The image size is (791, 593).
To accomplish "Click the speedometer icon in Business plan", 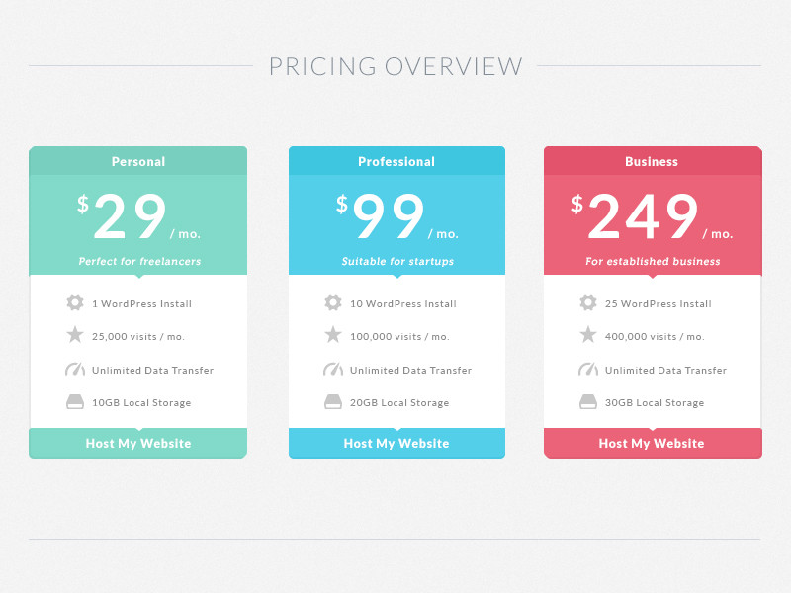I will pyautogui.click(x=588, y=369).
